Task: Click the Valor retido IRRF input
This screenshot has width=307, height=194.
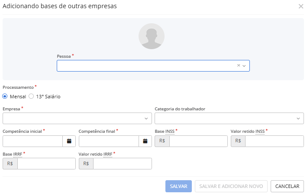Action: point(122,164)
